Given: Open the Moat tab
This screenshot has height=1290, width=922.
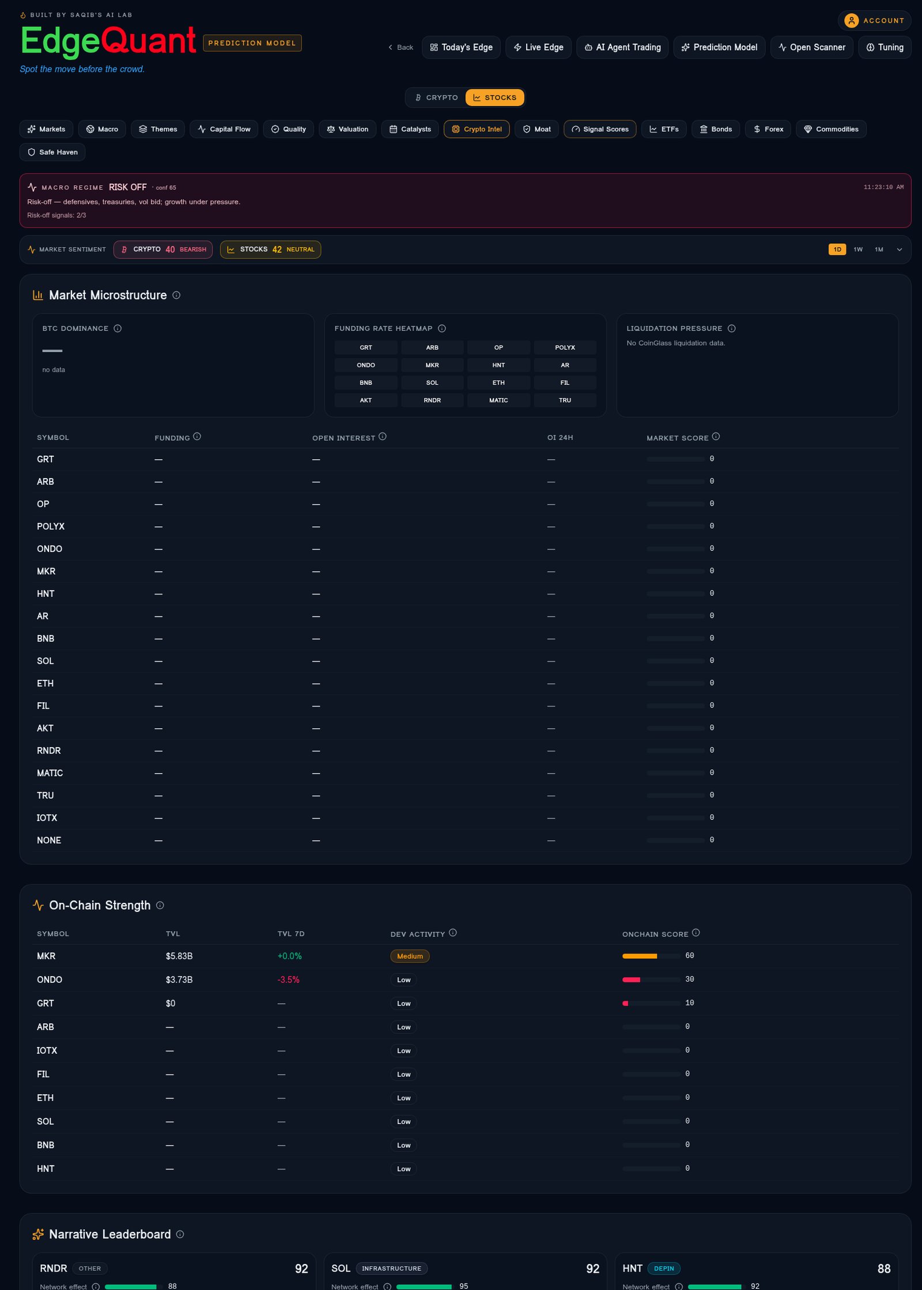Looking at the screenshot, I should pyautogui.click(x=536, y=129).
